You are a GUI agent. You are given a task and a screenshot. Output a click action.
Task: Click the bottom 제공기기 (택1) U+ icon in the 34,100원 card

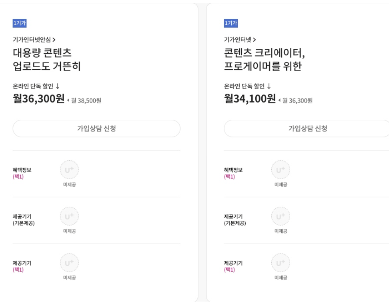click(281, 263)
